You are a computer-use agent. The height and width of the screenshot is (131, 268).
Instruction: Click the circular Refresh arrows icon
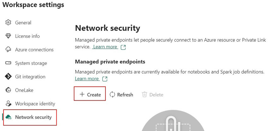[113, 94]
